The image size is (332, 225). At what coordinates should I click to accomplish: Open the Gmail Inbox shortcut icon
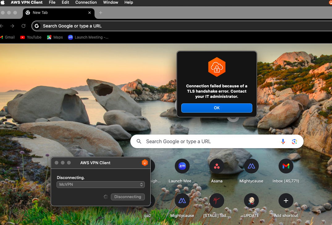(286, 166)
